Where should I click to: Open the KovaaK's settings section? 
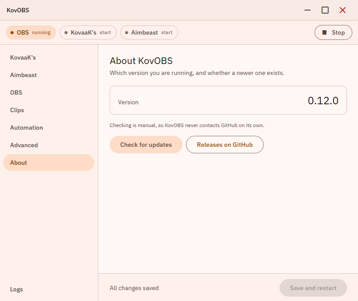pyautogui.click(x=49, y=57)
